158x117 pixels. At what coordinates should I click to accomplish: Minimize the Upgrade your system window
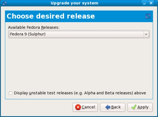point(144,3)
